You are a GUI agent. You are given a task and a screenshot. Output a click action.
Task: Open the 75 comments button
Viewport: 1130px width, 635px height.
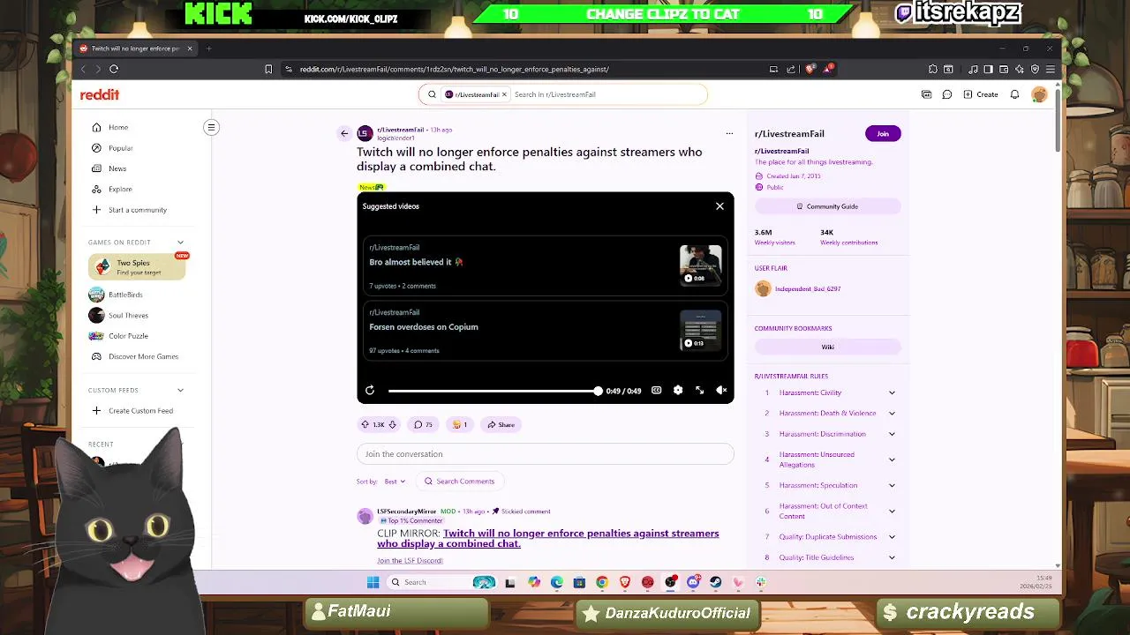click(x=424, y=424)
